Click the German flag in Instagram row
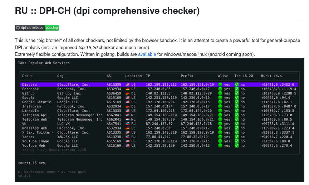 [x=128, y=106]
